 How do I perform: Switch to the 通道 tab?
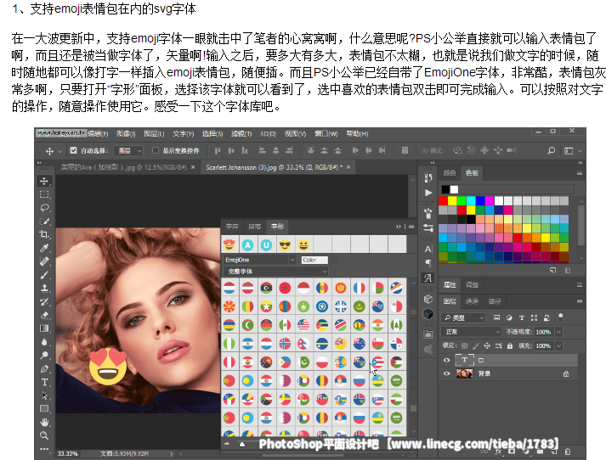pos(472,301)
